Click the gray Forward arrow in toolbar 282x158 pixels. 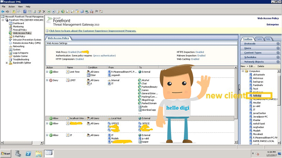[7, 12]
